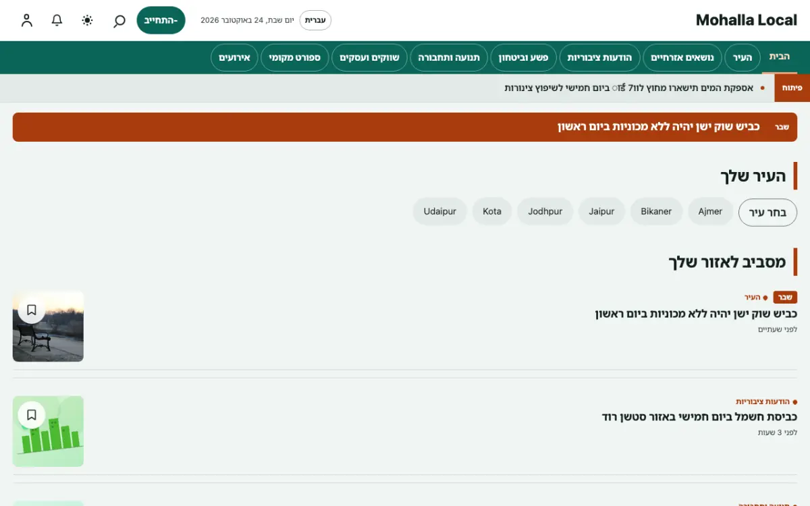810x506 pixels.
Task: Open the העיר navigation tab
Action: 742,58
